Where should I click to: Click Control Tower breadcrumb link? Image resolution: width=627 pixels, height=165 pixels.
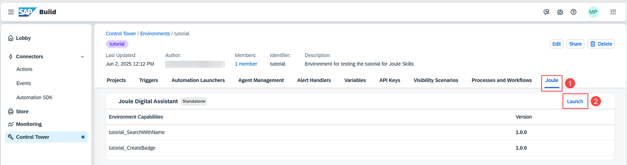click(x=121, y=33)
